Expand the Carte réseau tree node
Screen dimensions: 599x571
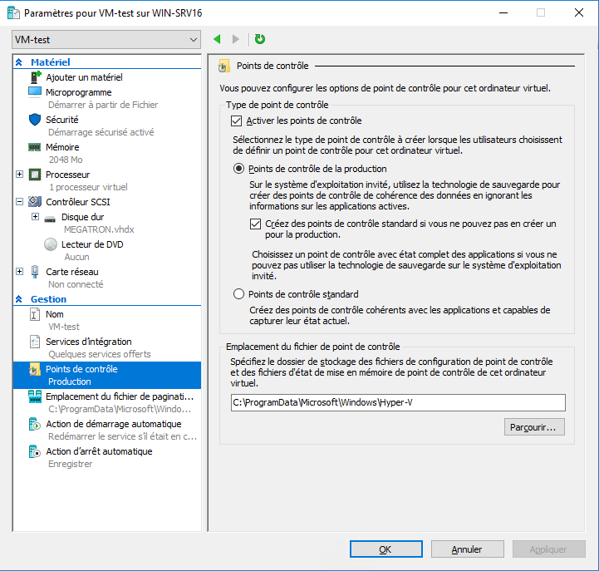click(19, 271)
